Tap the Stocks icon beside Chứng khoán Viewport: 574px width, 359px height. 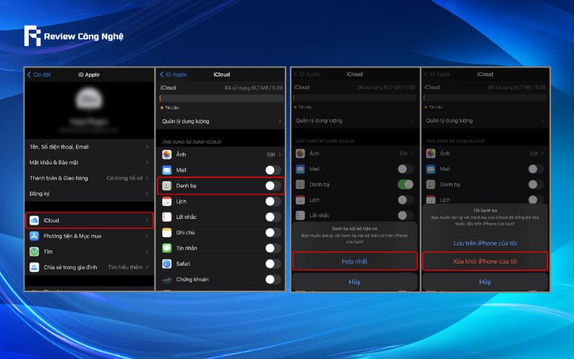(167, 279)
